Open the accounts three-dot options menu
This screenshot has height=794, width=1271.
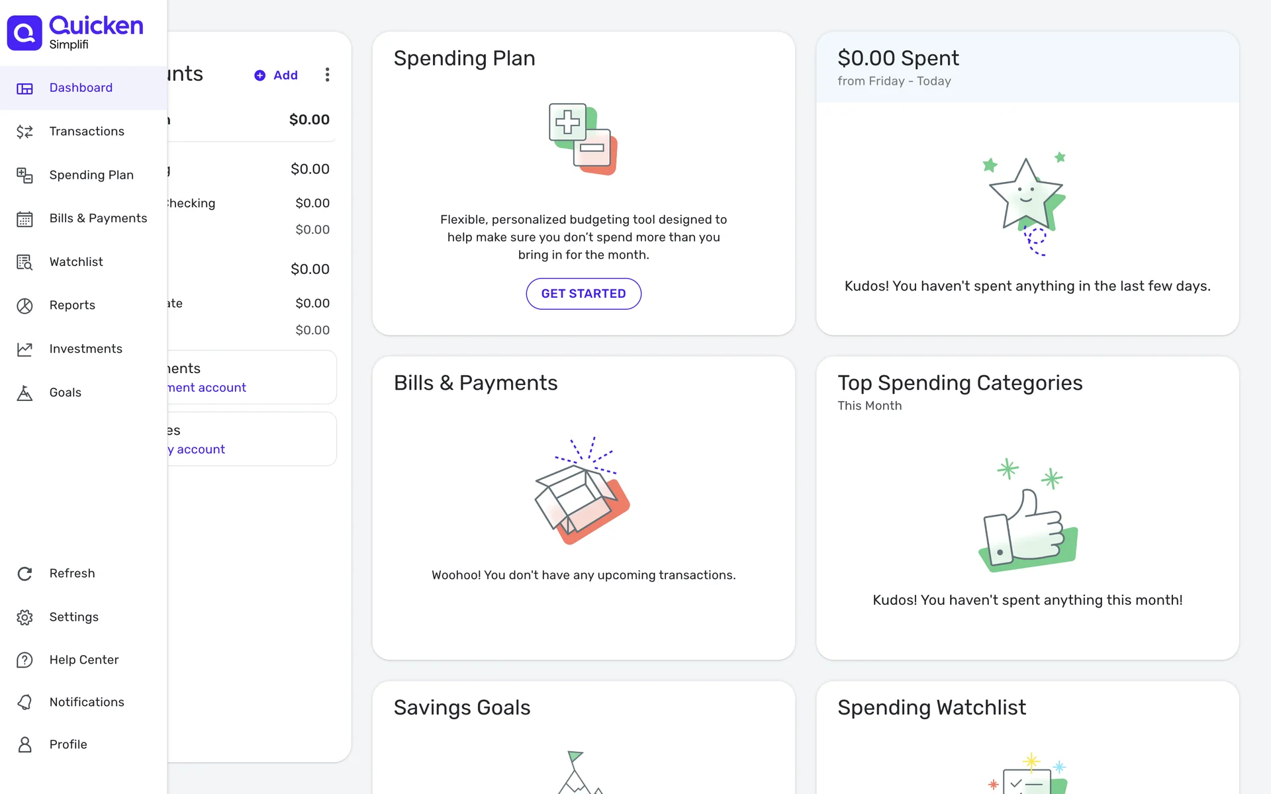[327, 75]
